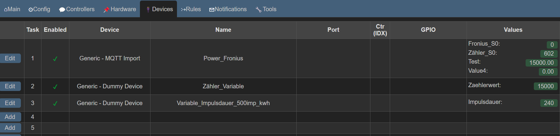Add a new device to task 5
560x136 pixels.
tap(10, 128)
